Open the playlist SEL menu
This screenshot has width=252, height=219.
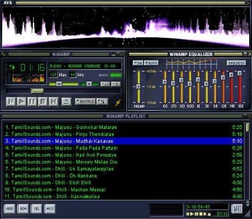pos(37,209)
